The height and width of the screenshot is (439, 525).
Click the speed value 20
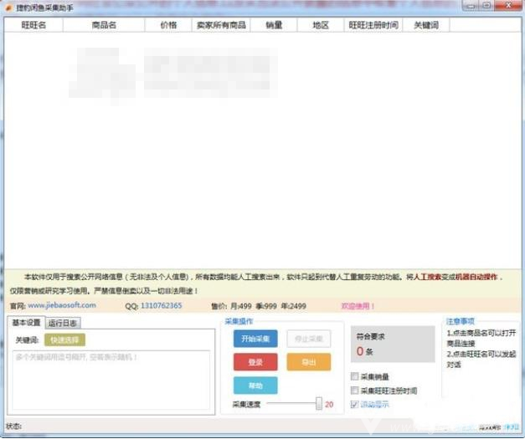[x=329, y=405]
